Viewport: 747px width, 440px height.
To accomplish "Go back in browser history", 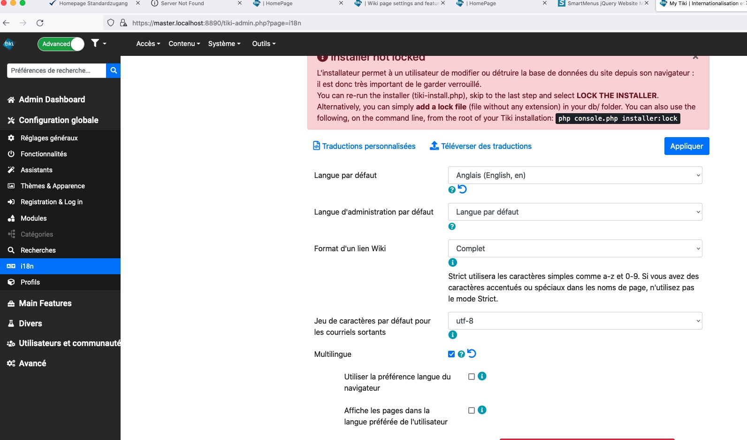I will (x=6, y=23).
